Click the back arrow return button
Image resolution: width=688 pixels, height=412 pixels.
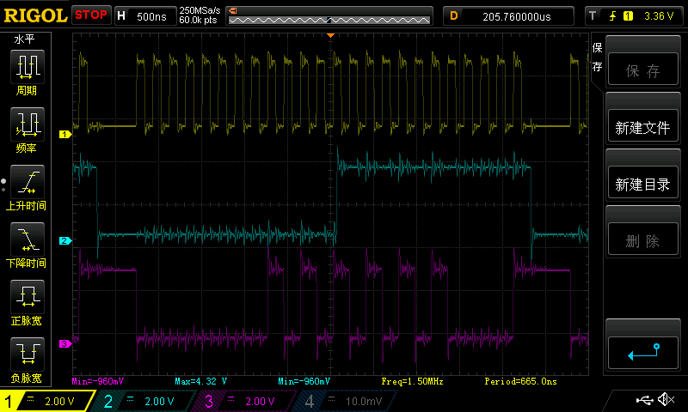pyautogui.click(x=642, y=353)
